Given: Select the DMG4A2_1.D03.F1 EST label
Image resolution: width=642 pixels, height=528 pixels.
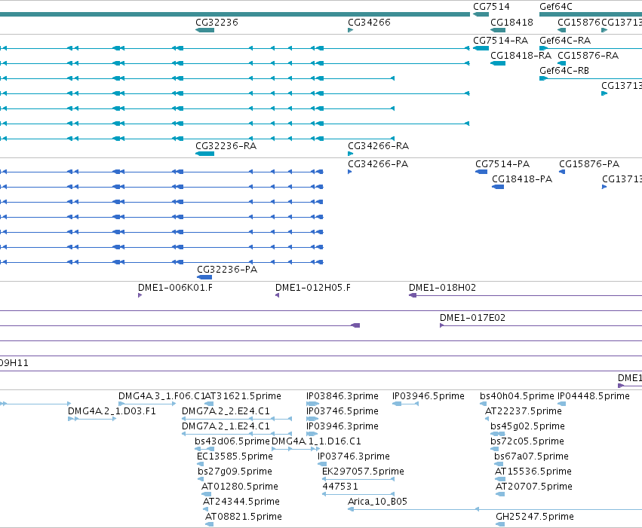Looking at the screenshot, I should pos(112,411).
